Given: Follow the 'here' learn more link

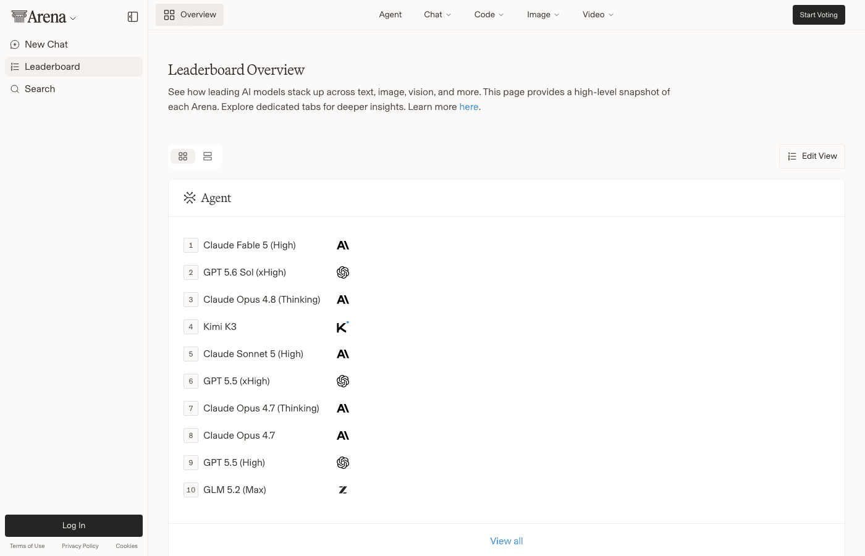Looking at the screenshot, I should pos(469,107).
